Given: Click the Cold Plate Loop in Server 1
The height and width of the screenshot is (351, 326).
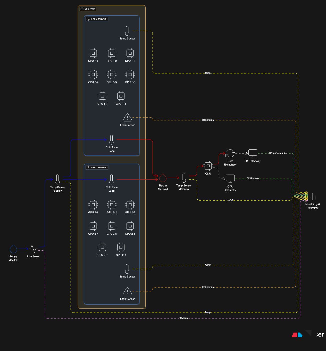Looking at the screenshot, I should point(112,140).
